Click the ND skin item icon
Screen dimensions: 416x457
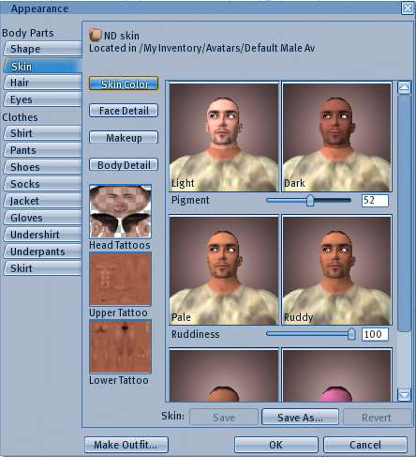(95, 35)
